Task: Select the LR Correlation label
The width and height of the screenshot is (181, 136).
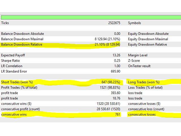Action: [x=12, y=66]
